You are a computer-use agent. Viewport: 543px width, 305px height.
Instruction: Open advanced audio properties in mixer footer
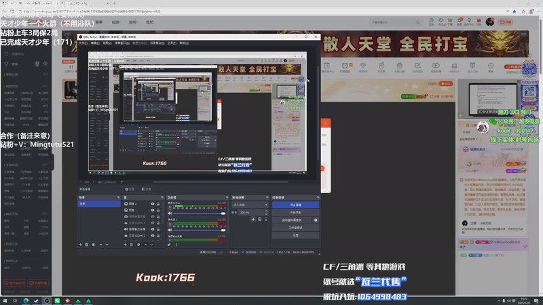coord(169,245)
